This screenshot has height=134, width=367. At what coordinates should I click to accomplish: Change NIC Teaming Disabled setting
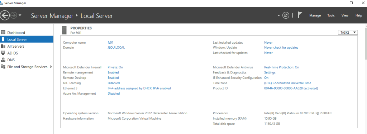114,83
